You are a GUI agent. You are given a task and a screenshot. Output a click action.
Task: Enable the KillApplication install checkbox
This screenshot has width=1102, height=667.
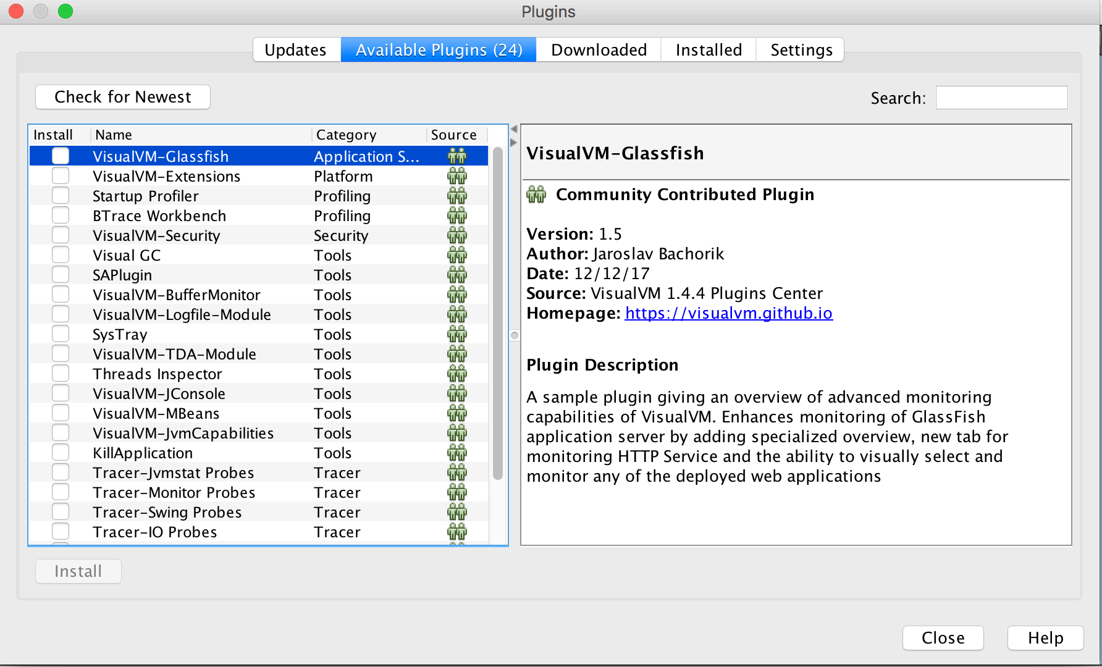(61, 453)
